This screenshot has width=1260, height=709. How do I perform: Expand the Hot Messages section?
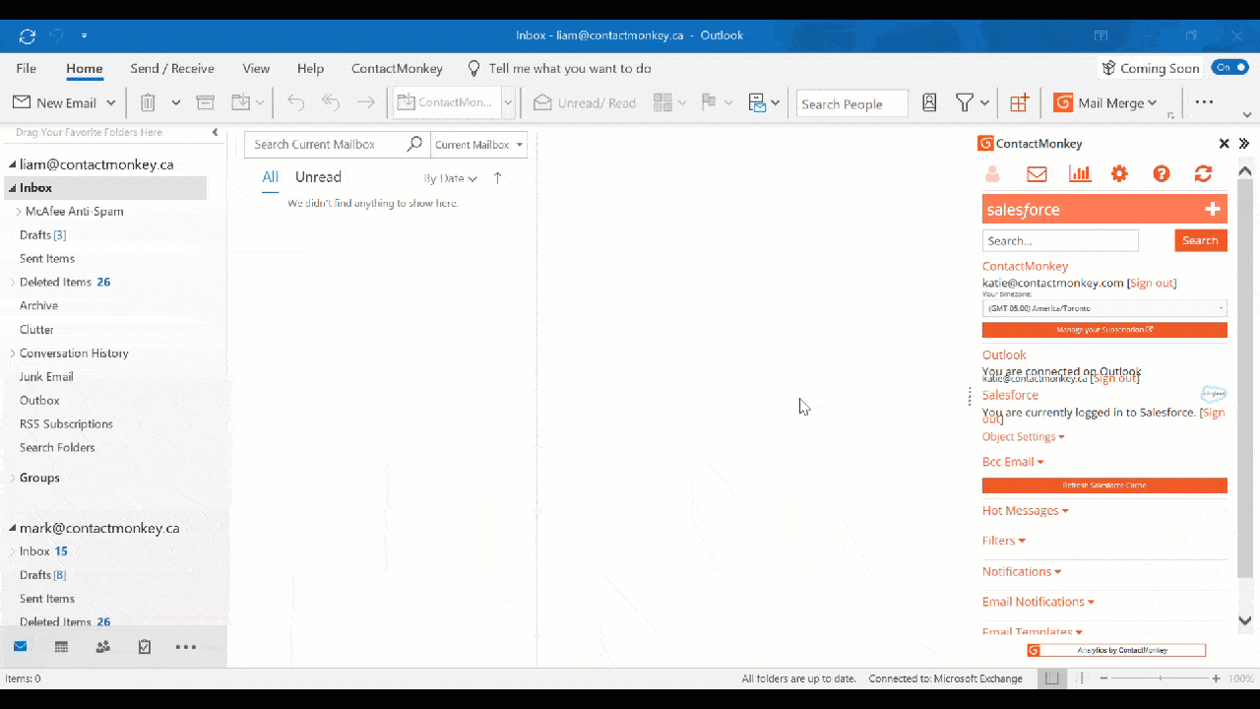(x=1026, y=511)
